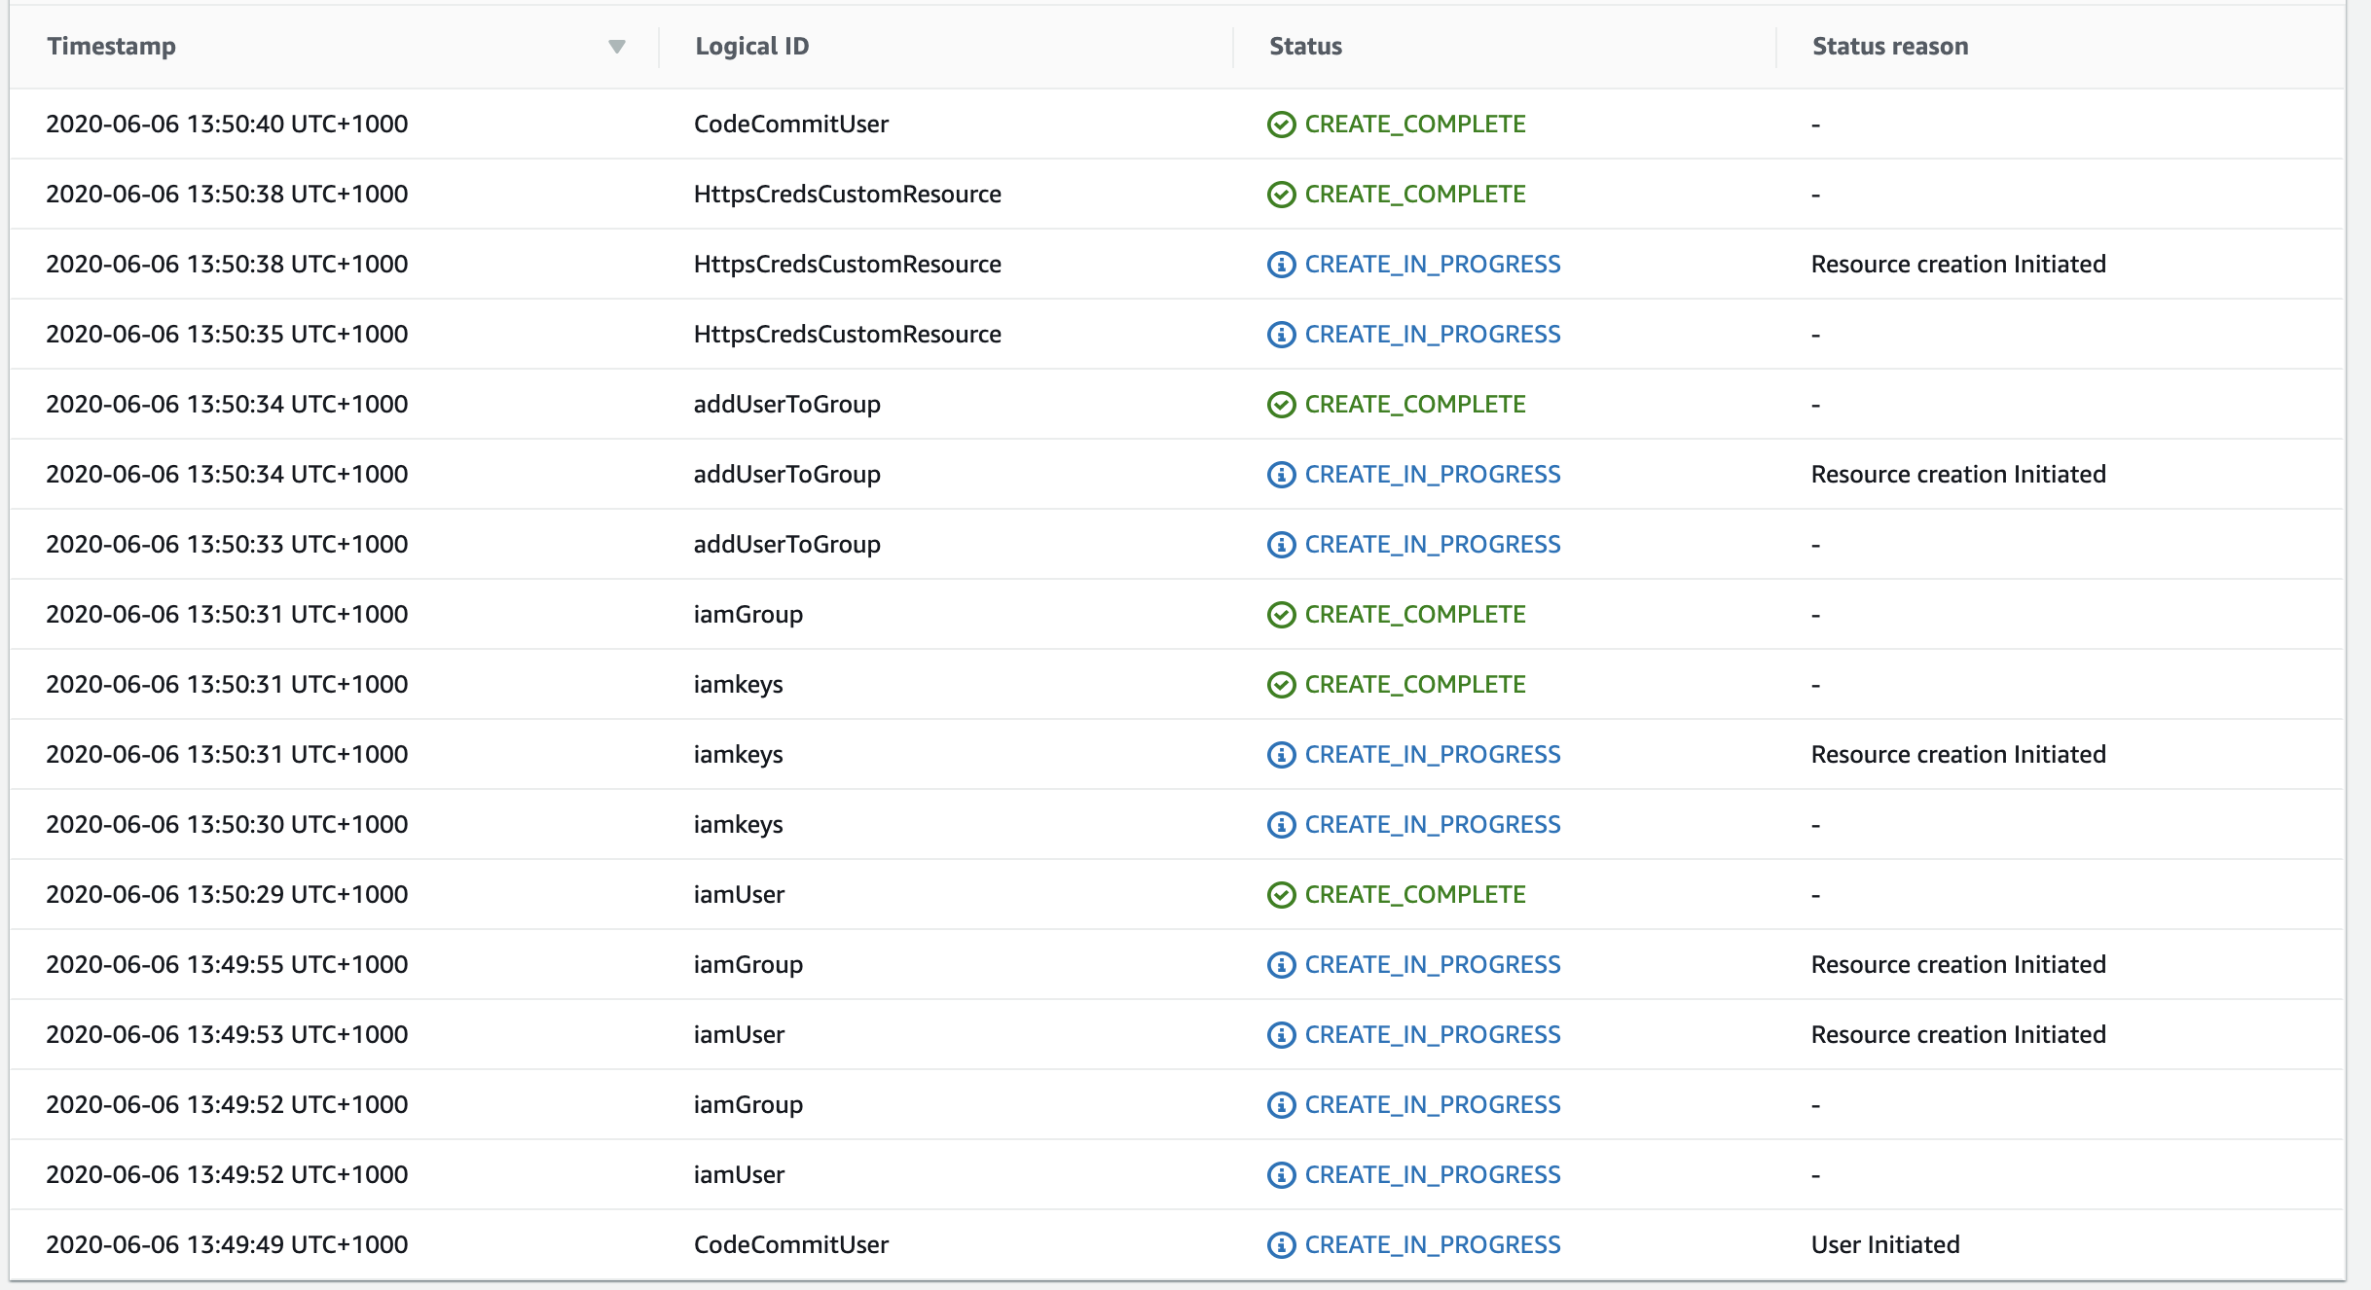This screenshot has height=1290, width=2371.
Task: Click CREATE_IN_PROGRESS text in iamUser 13:49:52 row
Action: point(1433,1175)
